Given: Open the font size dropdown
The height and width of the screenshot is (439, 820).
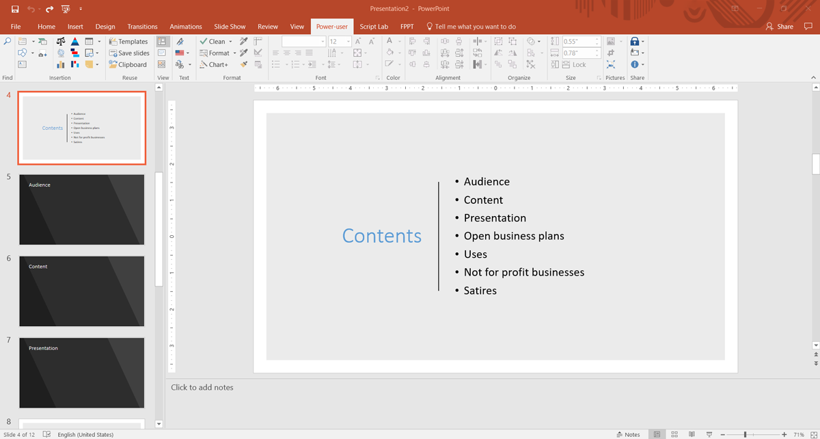Looking at the screenshot, I should 348,42.
